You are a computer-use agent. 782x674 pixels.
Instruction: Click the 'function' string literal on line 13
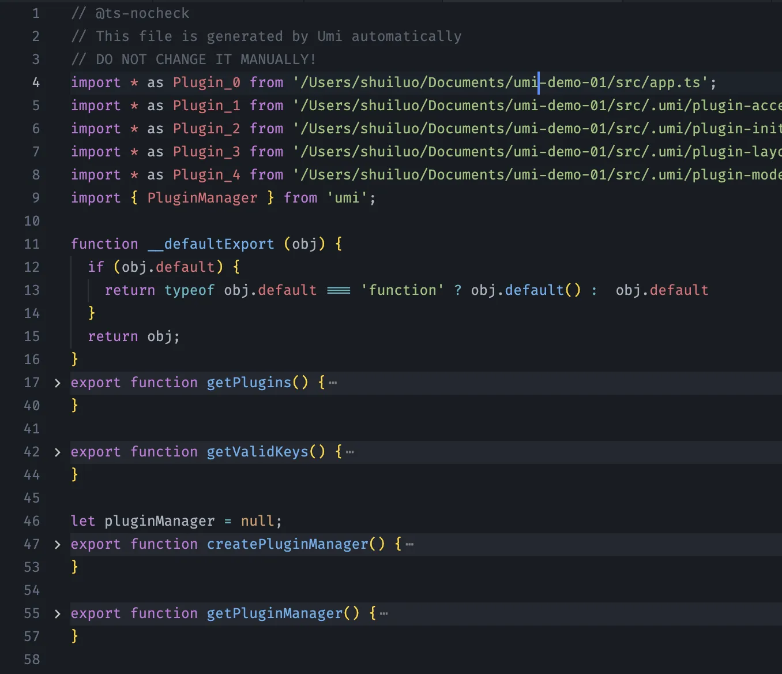[x=403, y=290]
